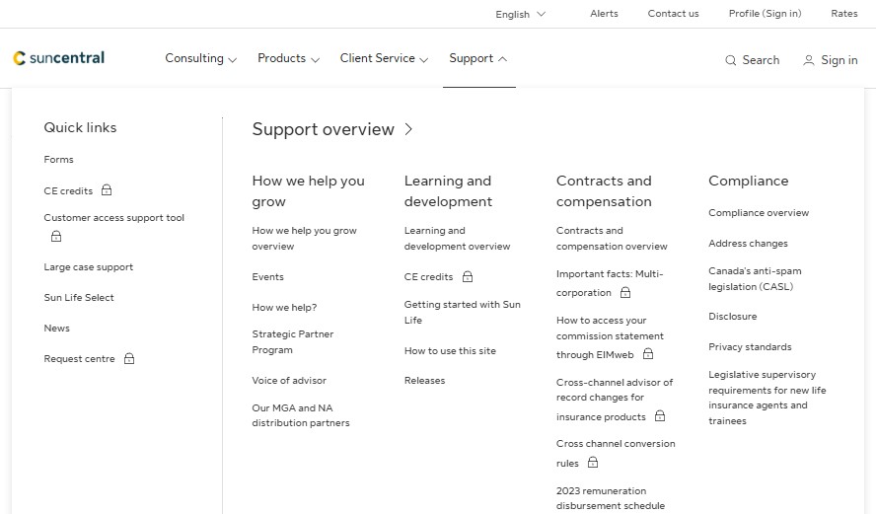Open the Voice of advisor link
The image size is (876, 514).
click(289, 381)
